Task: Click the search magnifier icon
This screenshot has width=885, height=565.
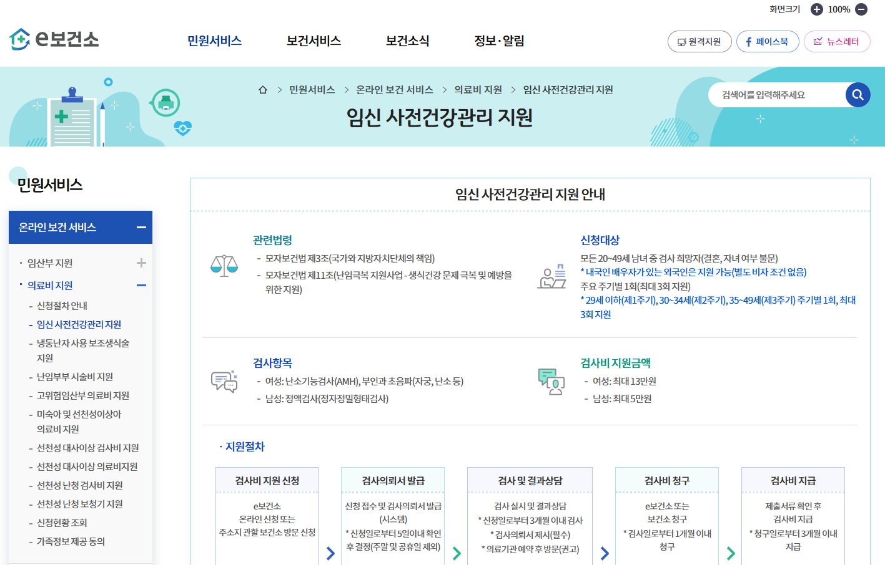Action: (858, 94)
